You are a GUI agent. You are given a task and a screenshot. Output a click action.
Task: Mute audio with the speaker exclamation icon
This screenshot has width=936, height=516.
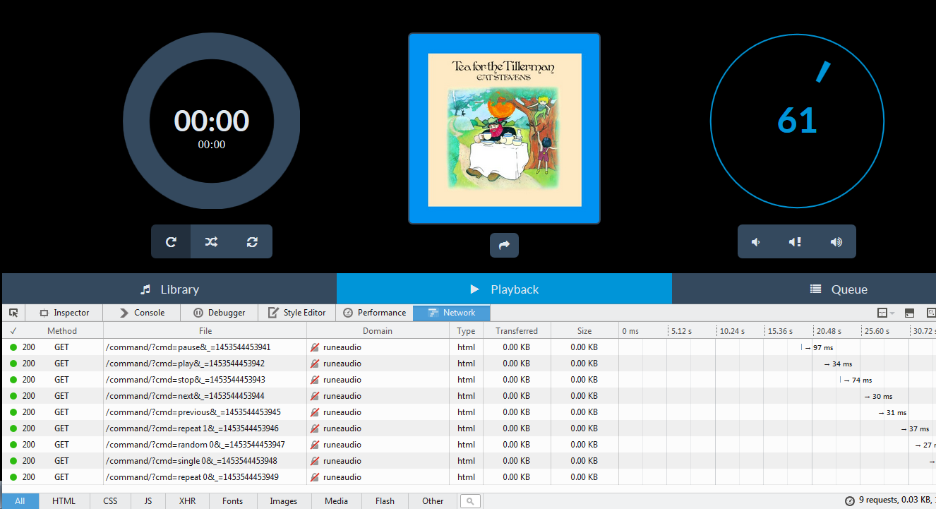pos(795,241)
